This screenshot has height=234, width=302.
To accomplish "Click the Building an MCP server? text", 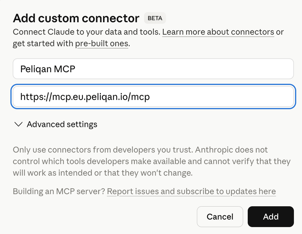I will coord(59,192).
